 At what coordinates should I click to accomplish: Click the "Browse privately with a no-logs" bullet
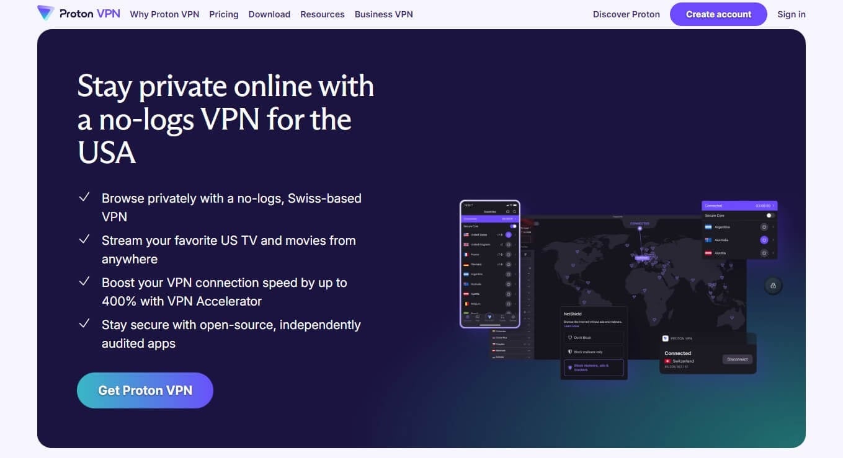coord(231,208)
